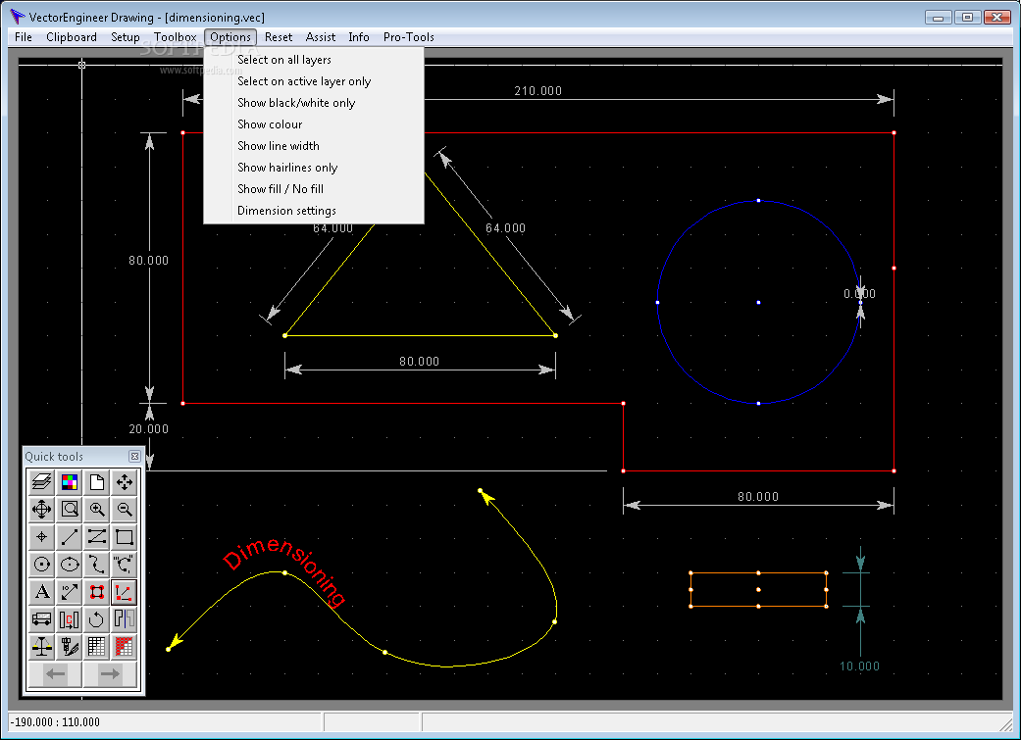Viewport: 1021px width, 740px height.
Task: Click the truck transport icon
Action: (x=41, y=618)
